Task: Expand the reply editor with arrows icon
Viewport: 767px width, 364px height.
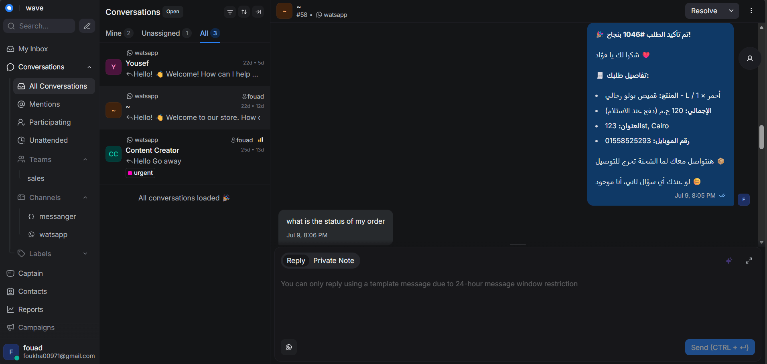Action: pyautogui.click(x=749, y=261)
